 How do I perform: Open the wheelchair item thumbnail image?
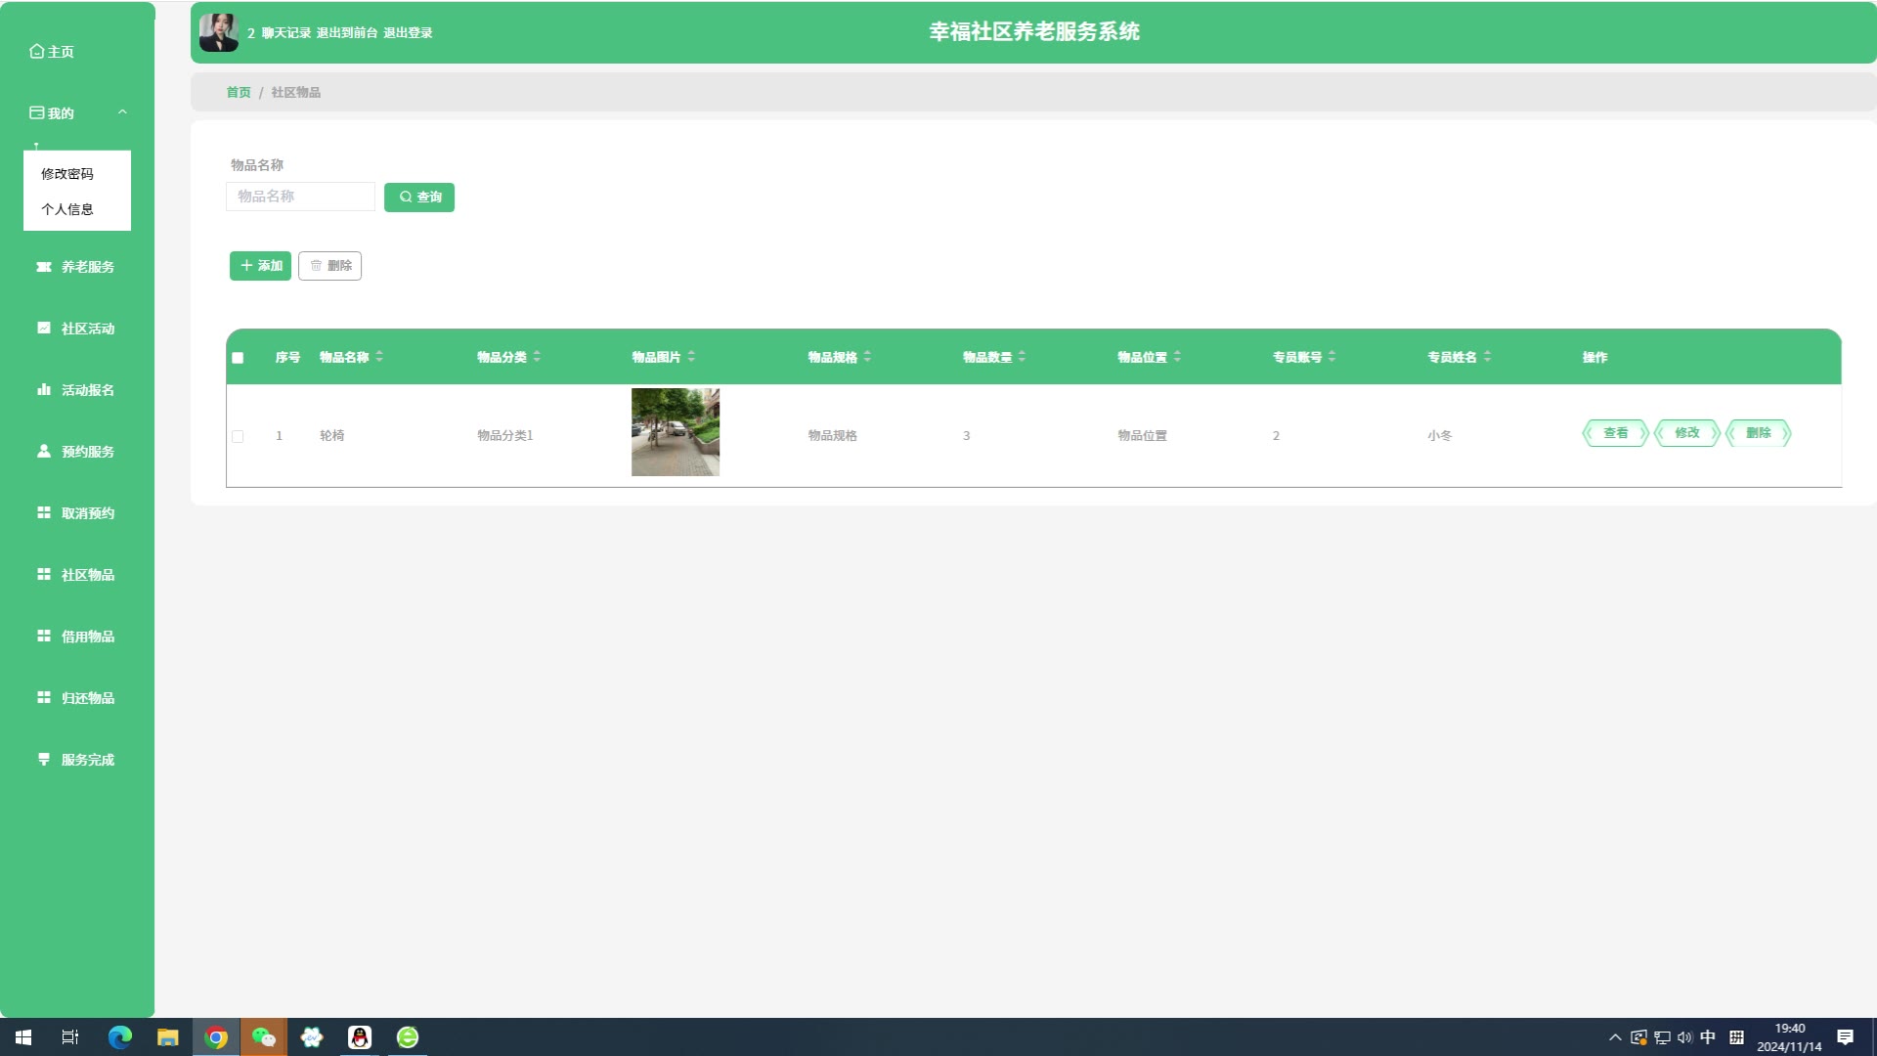(675, 432)
